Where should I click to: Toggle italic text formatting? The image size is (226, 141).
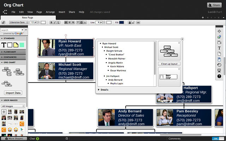click(x=55, y=23)
